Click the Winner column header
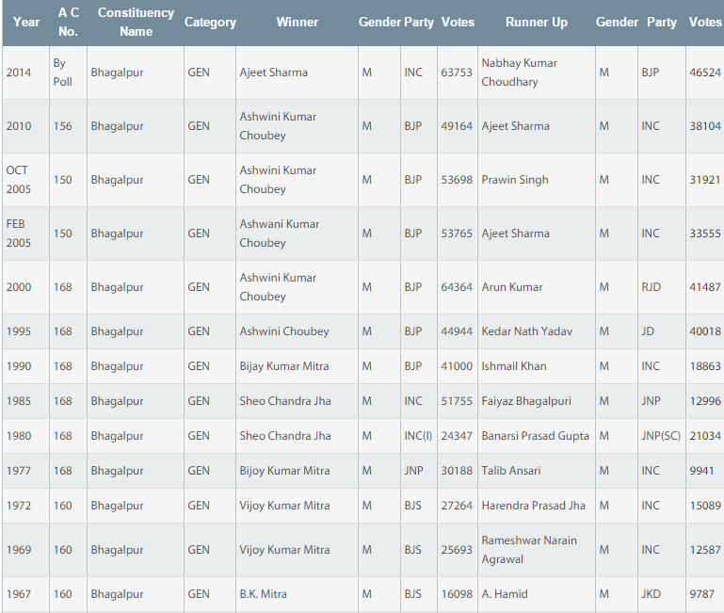The height and width of the screenshot is (613, 724). pos(298,23)
